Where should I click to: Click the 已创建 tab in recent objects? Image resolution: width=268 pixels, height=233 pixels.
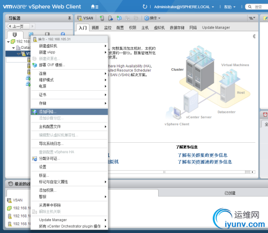(x=230, y=193)
